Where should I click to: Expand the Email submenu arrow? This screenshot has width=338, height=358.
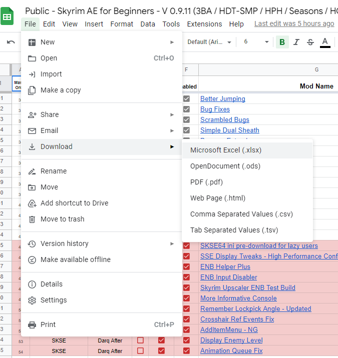point(172,130)
